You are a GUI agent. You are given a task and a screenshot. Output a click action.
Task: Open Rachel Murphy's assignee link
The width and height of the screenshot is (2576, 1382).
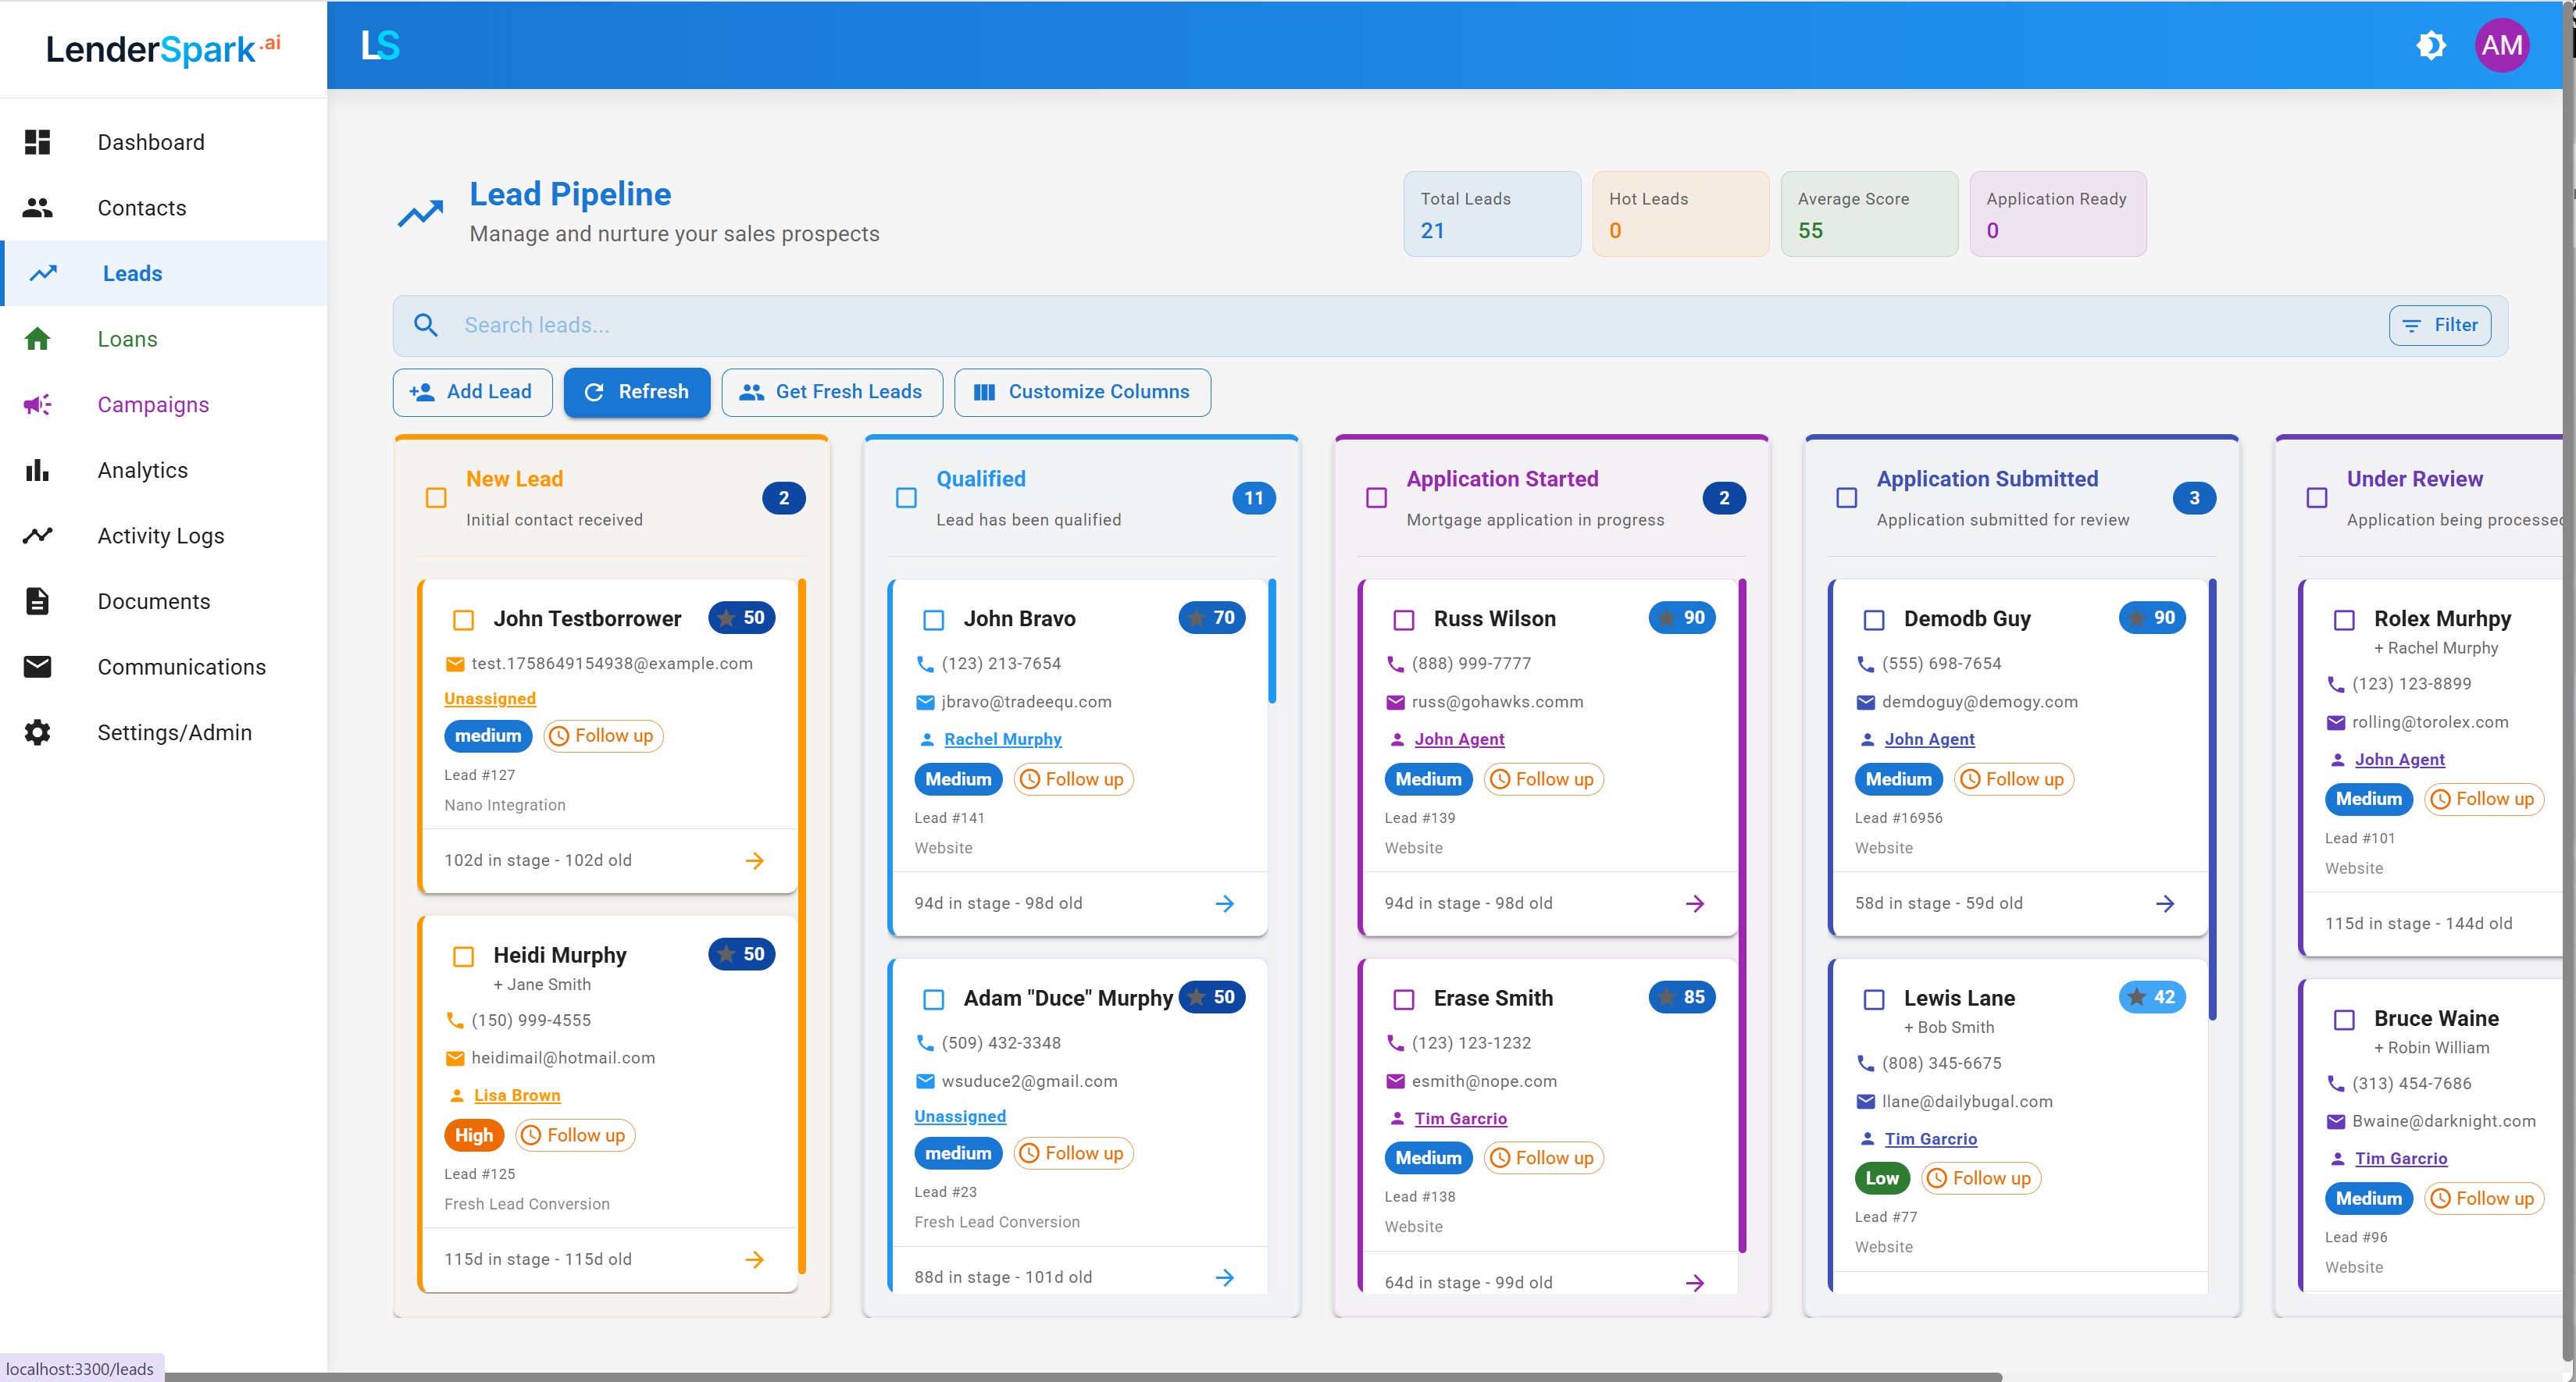pyautogui.click(x=1002, y=739)
